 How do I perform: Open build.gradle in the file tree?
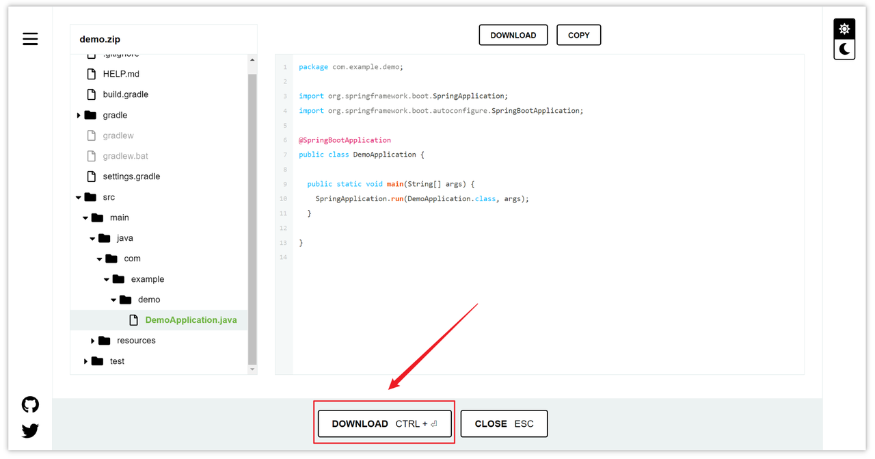click(x=126, y=94)
